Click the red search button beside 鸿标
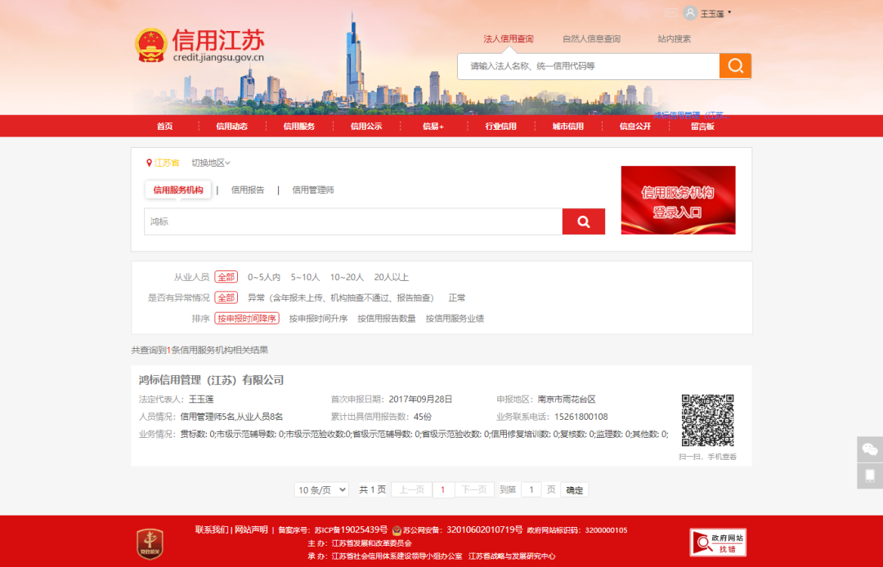 point(584,221)
